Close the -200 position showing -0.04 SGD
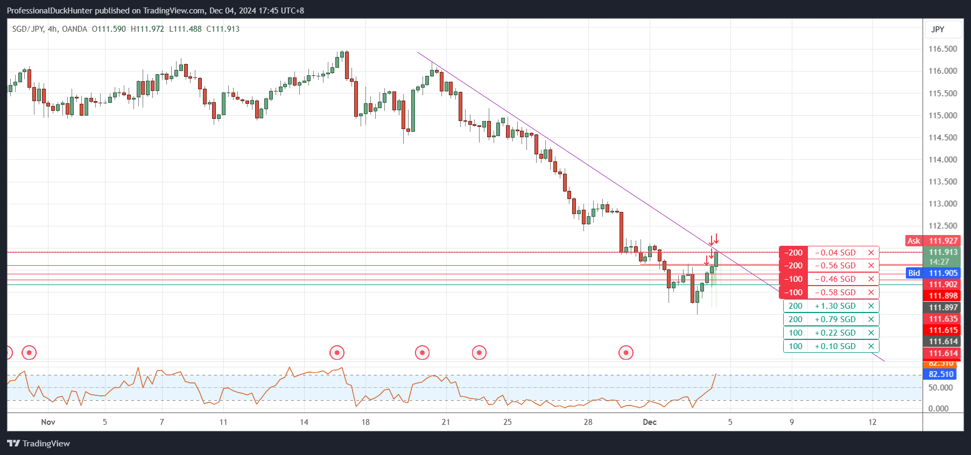Screen dimensions: 971x455 [871, 253]
